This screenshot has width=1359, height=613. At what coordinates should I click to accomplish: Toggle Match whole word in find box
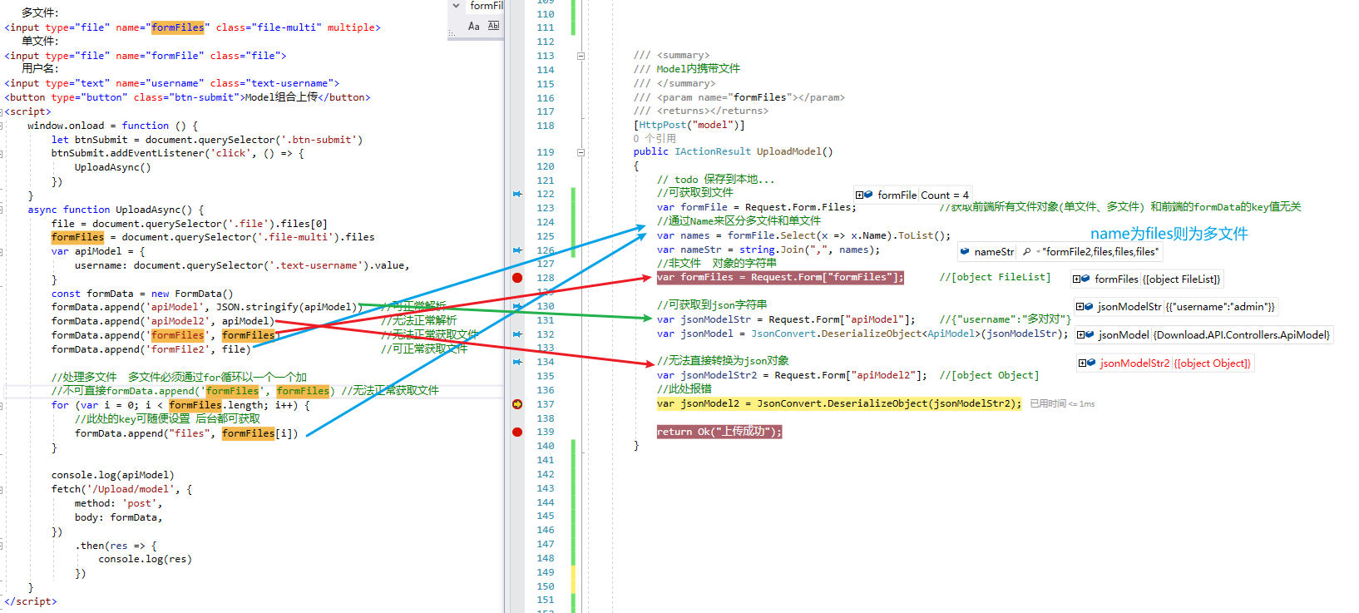pos(493,27)
